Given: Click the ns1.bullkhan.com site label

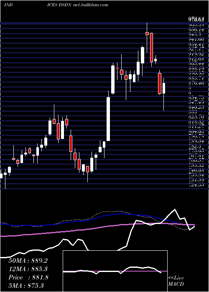Looking at the screenshot, I should pos(90,5).
